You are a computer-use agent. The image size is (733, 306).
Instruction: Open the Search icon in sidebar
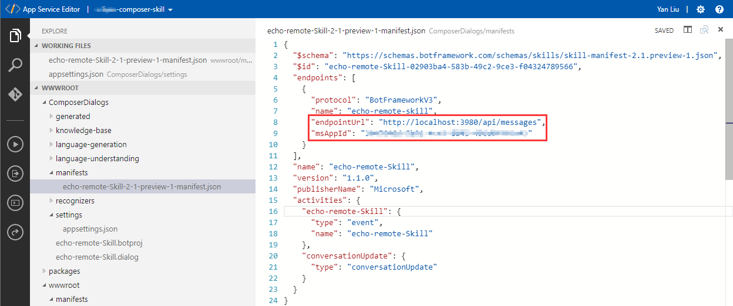(15, 65)
